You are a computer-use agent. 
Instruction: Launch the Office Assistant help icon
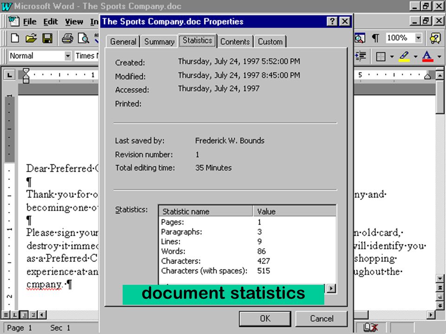point(435,38)
